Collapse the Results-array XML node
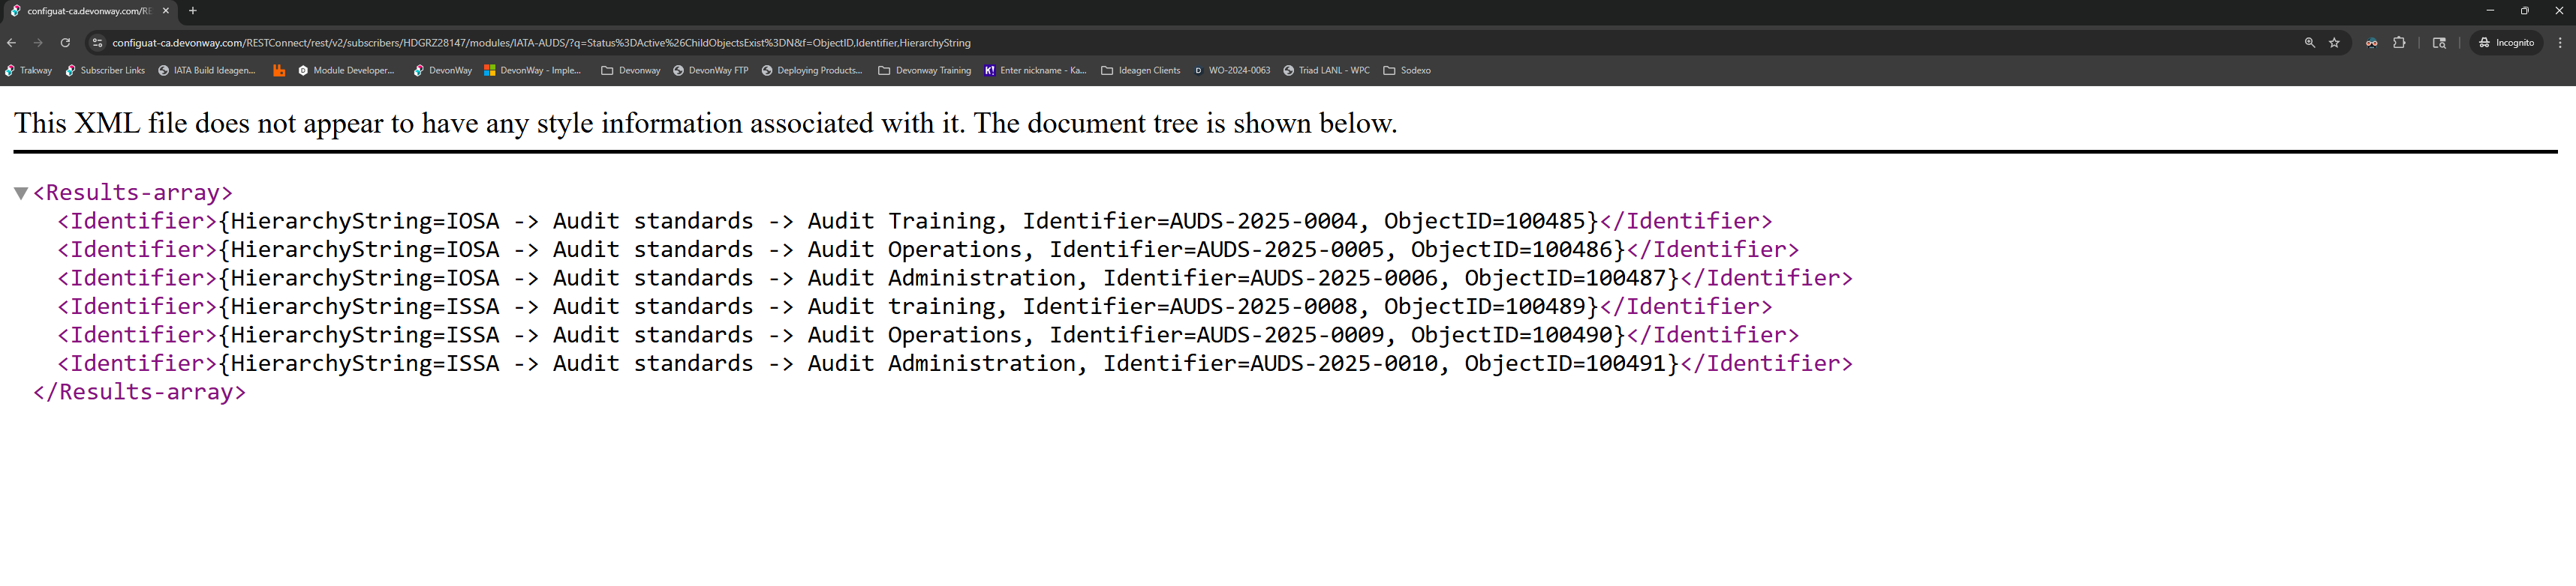This screenshot has height=586, width=2576. [x=20, y=193]
